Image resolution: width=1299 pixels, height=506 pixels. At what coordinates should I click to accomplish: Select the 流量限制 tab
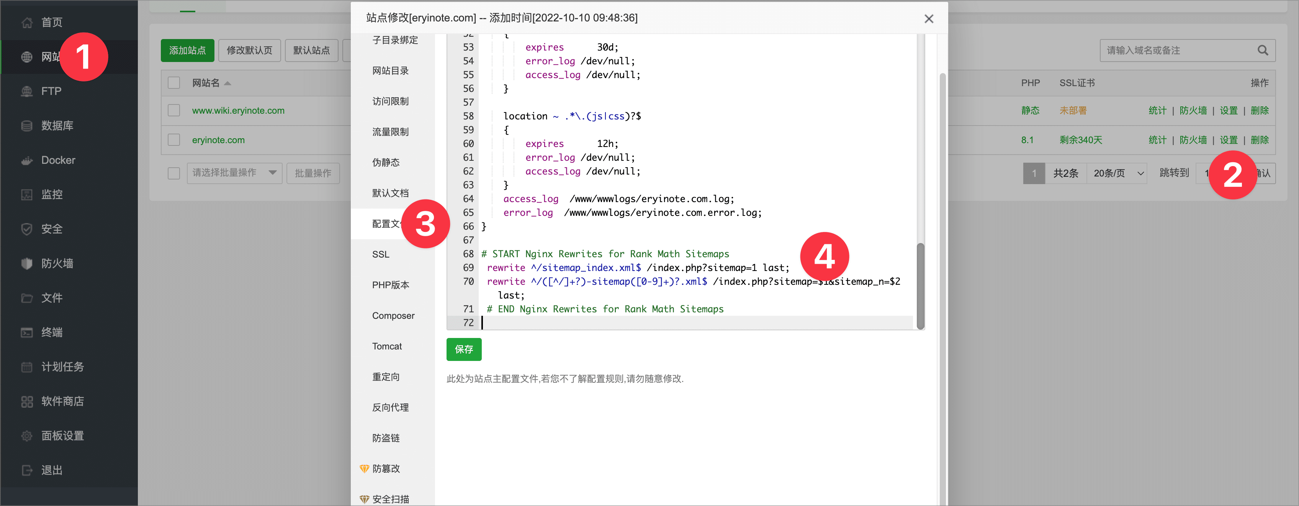pos(390,132)
